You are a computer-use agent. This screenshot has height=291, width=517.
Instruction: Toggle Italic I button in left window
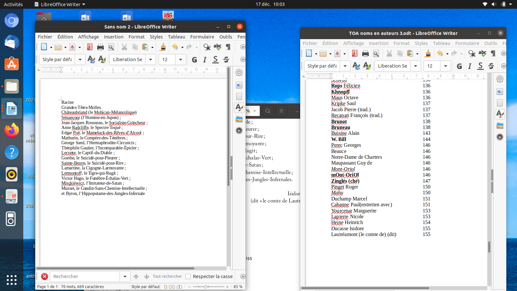point(205,60)
